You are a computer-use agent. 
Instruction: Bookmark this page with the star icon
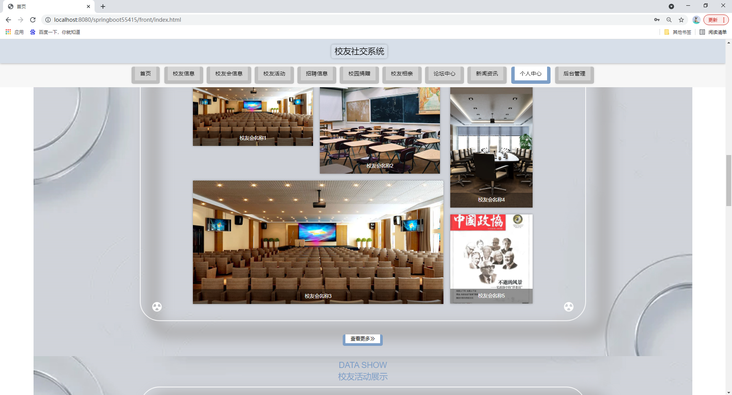click(681, 19)
